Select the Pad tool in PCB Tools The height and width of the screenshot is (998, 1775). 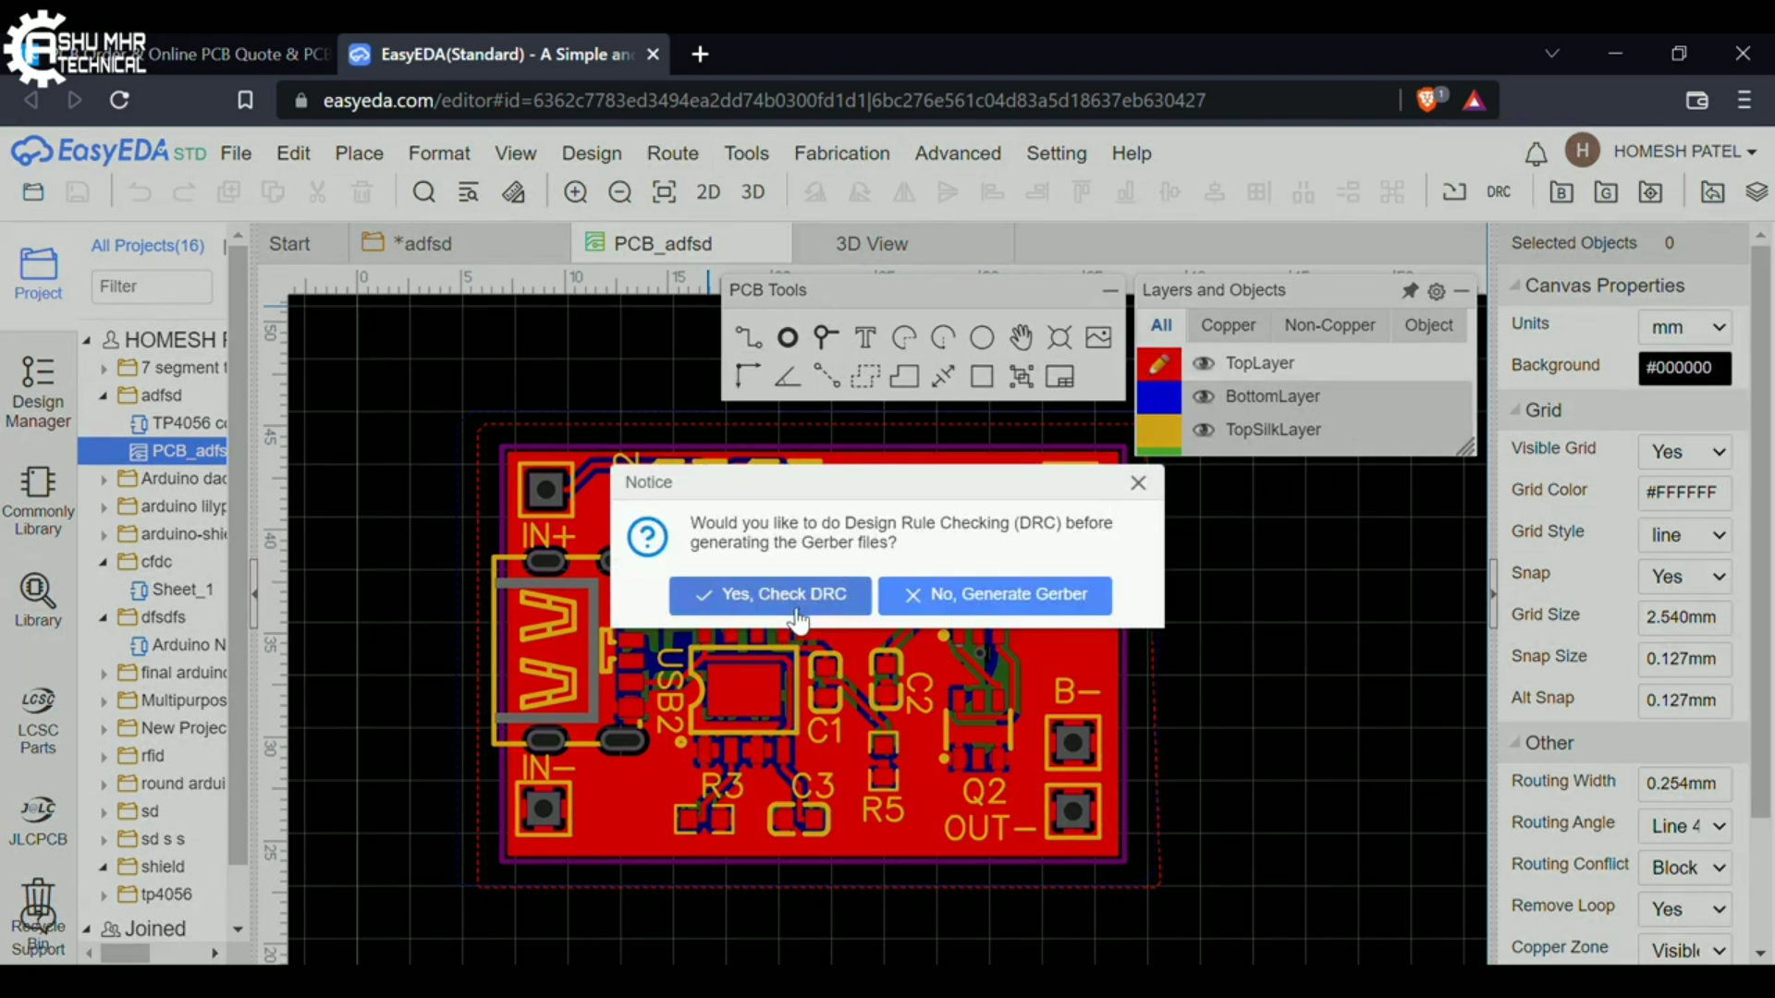[x=788, y=338]
